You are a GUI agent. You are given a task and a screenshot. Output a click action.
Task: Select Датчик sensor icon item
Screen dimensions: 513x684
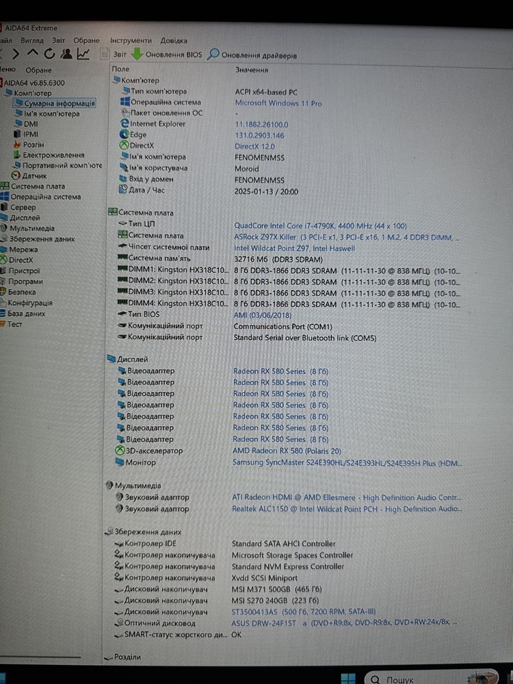click(x=29, y=176)
